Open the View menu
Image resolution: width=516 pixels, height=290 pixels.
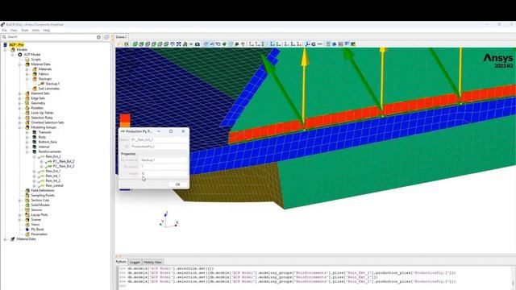14,31
